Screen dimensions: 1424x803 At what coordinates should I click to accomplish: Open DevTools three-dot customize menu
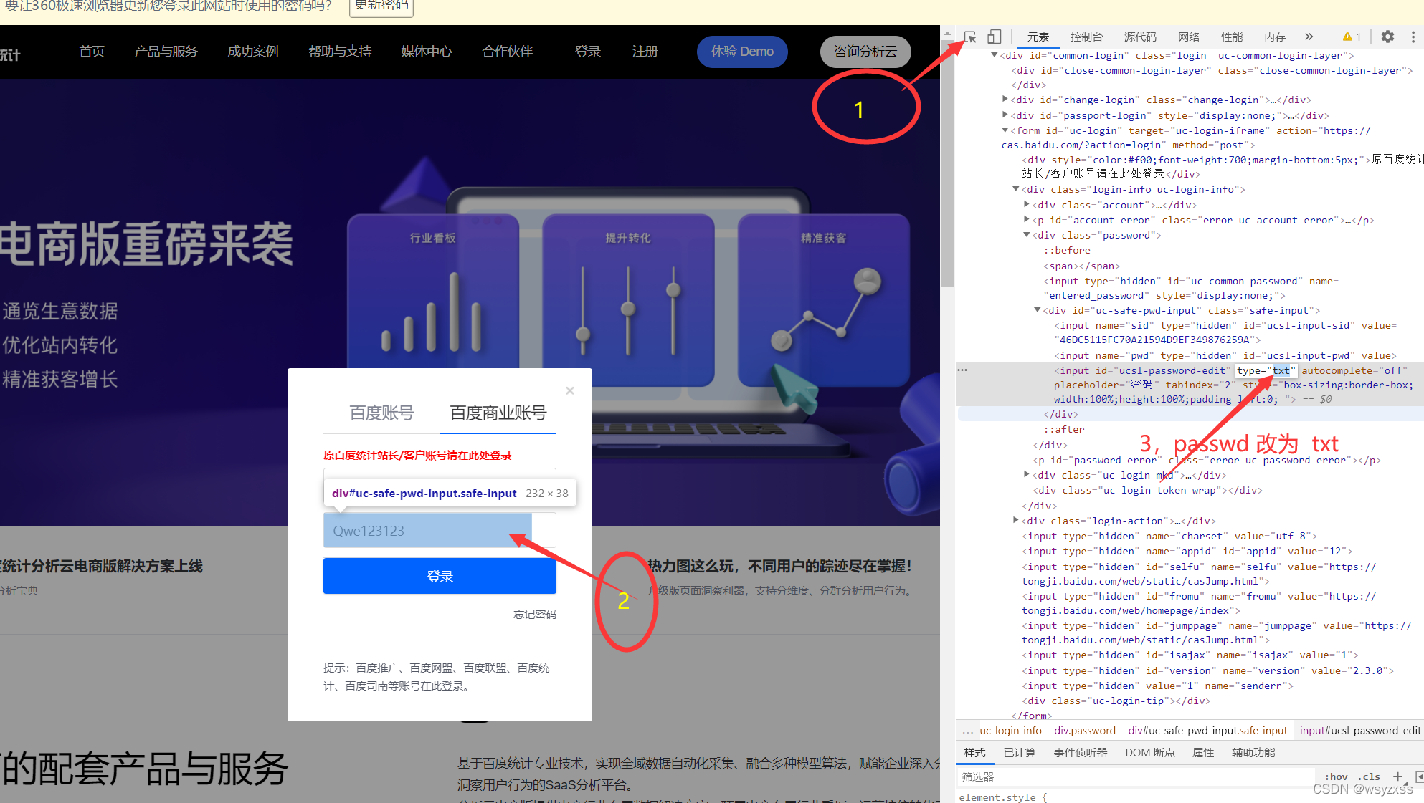pos(1413,37)
